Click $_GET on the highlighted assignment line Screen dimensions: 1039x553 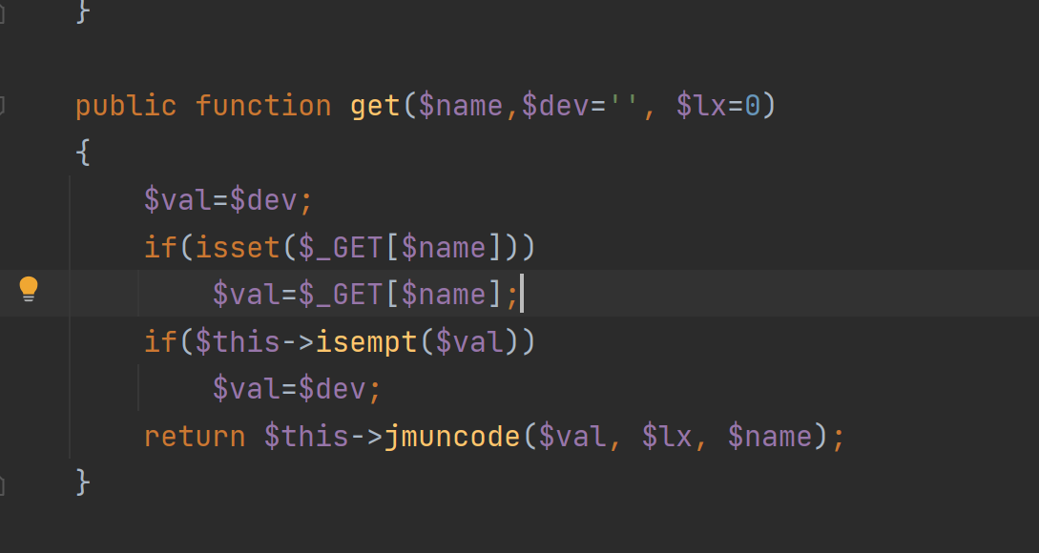pos(341,294)
